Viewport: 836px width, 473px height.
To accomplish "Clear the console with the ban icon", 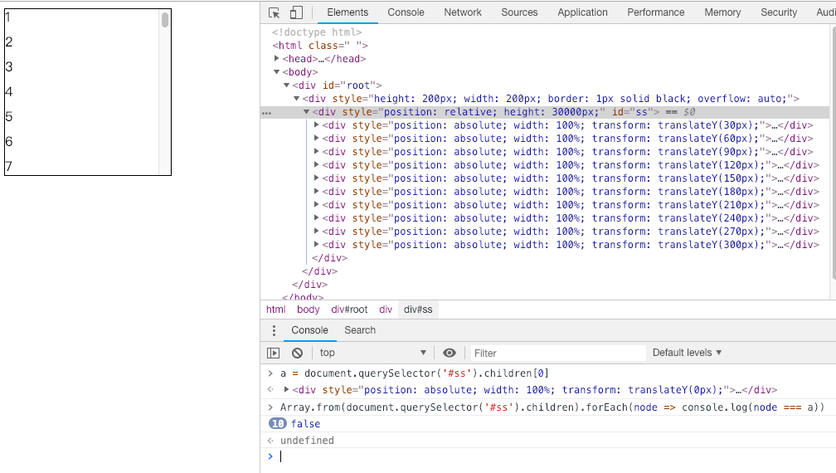I will (298, 353).
